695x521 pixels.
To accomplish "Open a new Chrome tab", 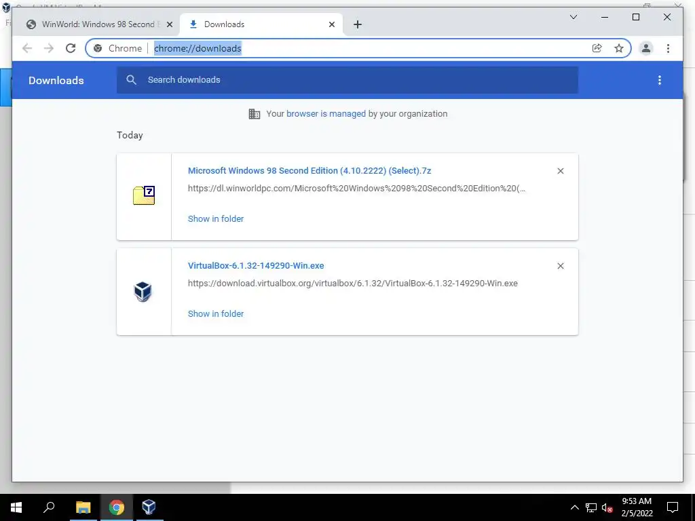I will 358,25.
